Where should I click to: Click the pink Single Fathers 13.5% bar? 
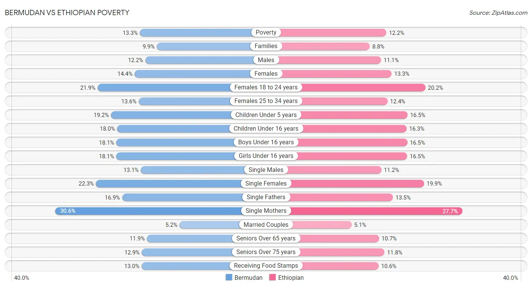pos(329,197)
